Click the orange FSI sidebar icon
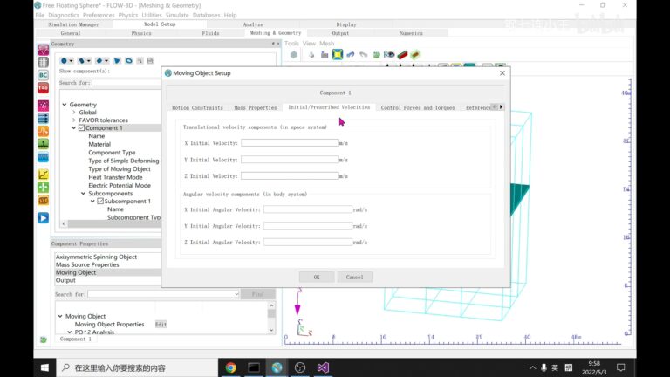This screenshot has height=377, width=670. [43, 201]
